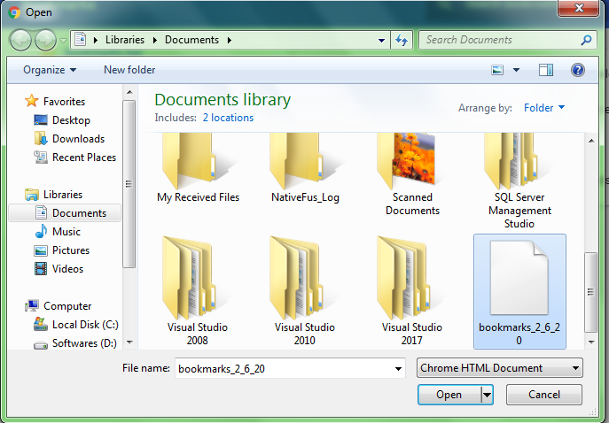Click the Help question mark icon
Image resolution: width=609 pixels, height=423 pixels.
[578, 70]
